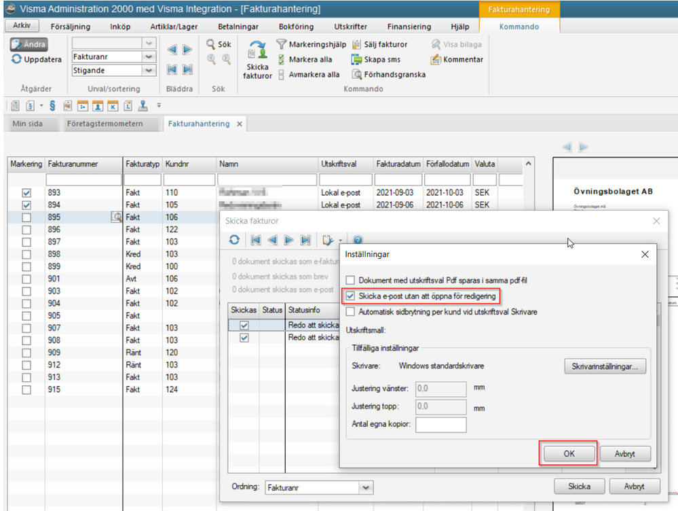Go to previous record arrow in Bläddra

point(172,50)
